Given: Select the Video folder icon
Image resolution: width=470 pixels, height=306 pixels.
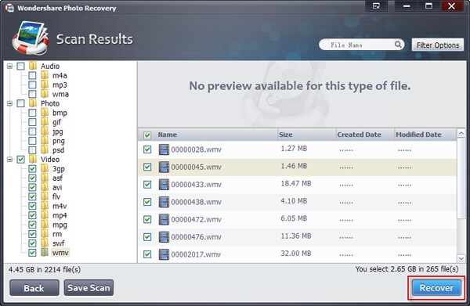Looking at the screenshot, I should point(33,159).
